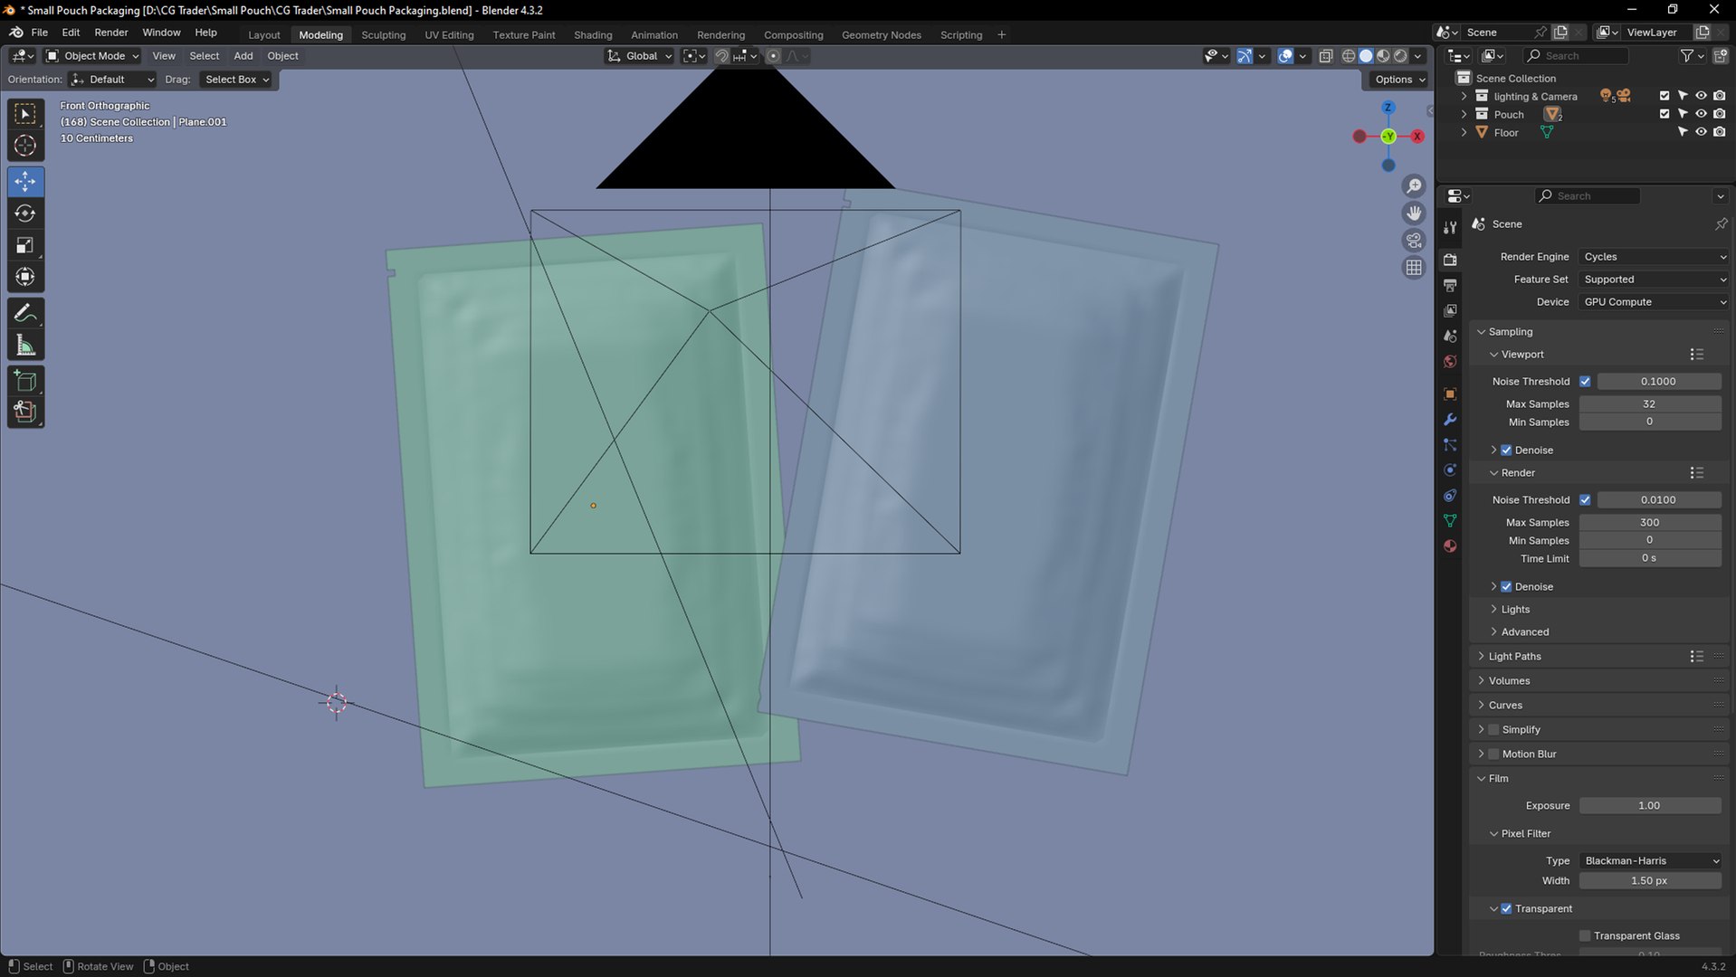Click the Z axis on navigation gizmo
1736x977 pixels.
(1388, 108)
